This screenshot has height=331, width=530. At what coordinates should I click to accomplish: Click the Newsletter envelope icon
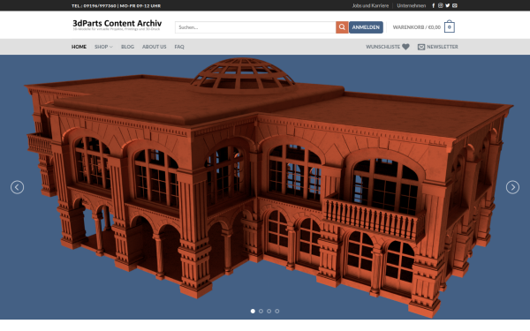click(421, 47)
